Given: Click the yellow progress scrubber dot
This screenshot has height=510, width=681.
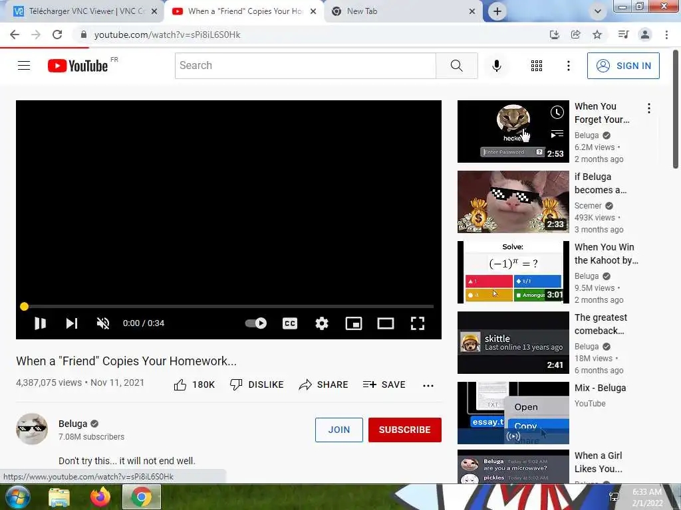Looking at the screenshot, I should tap(25, 307).
